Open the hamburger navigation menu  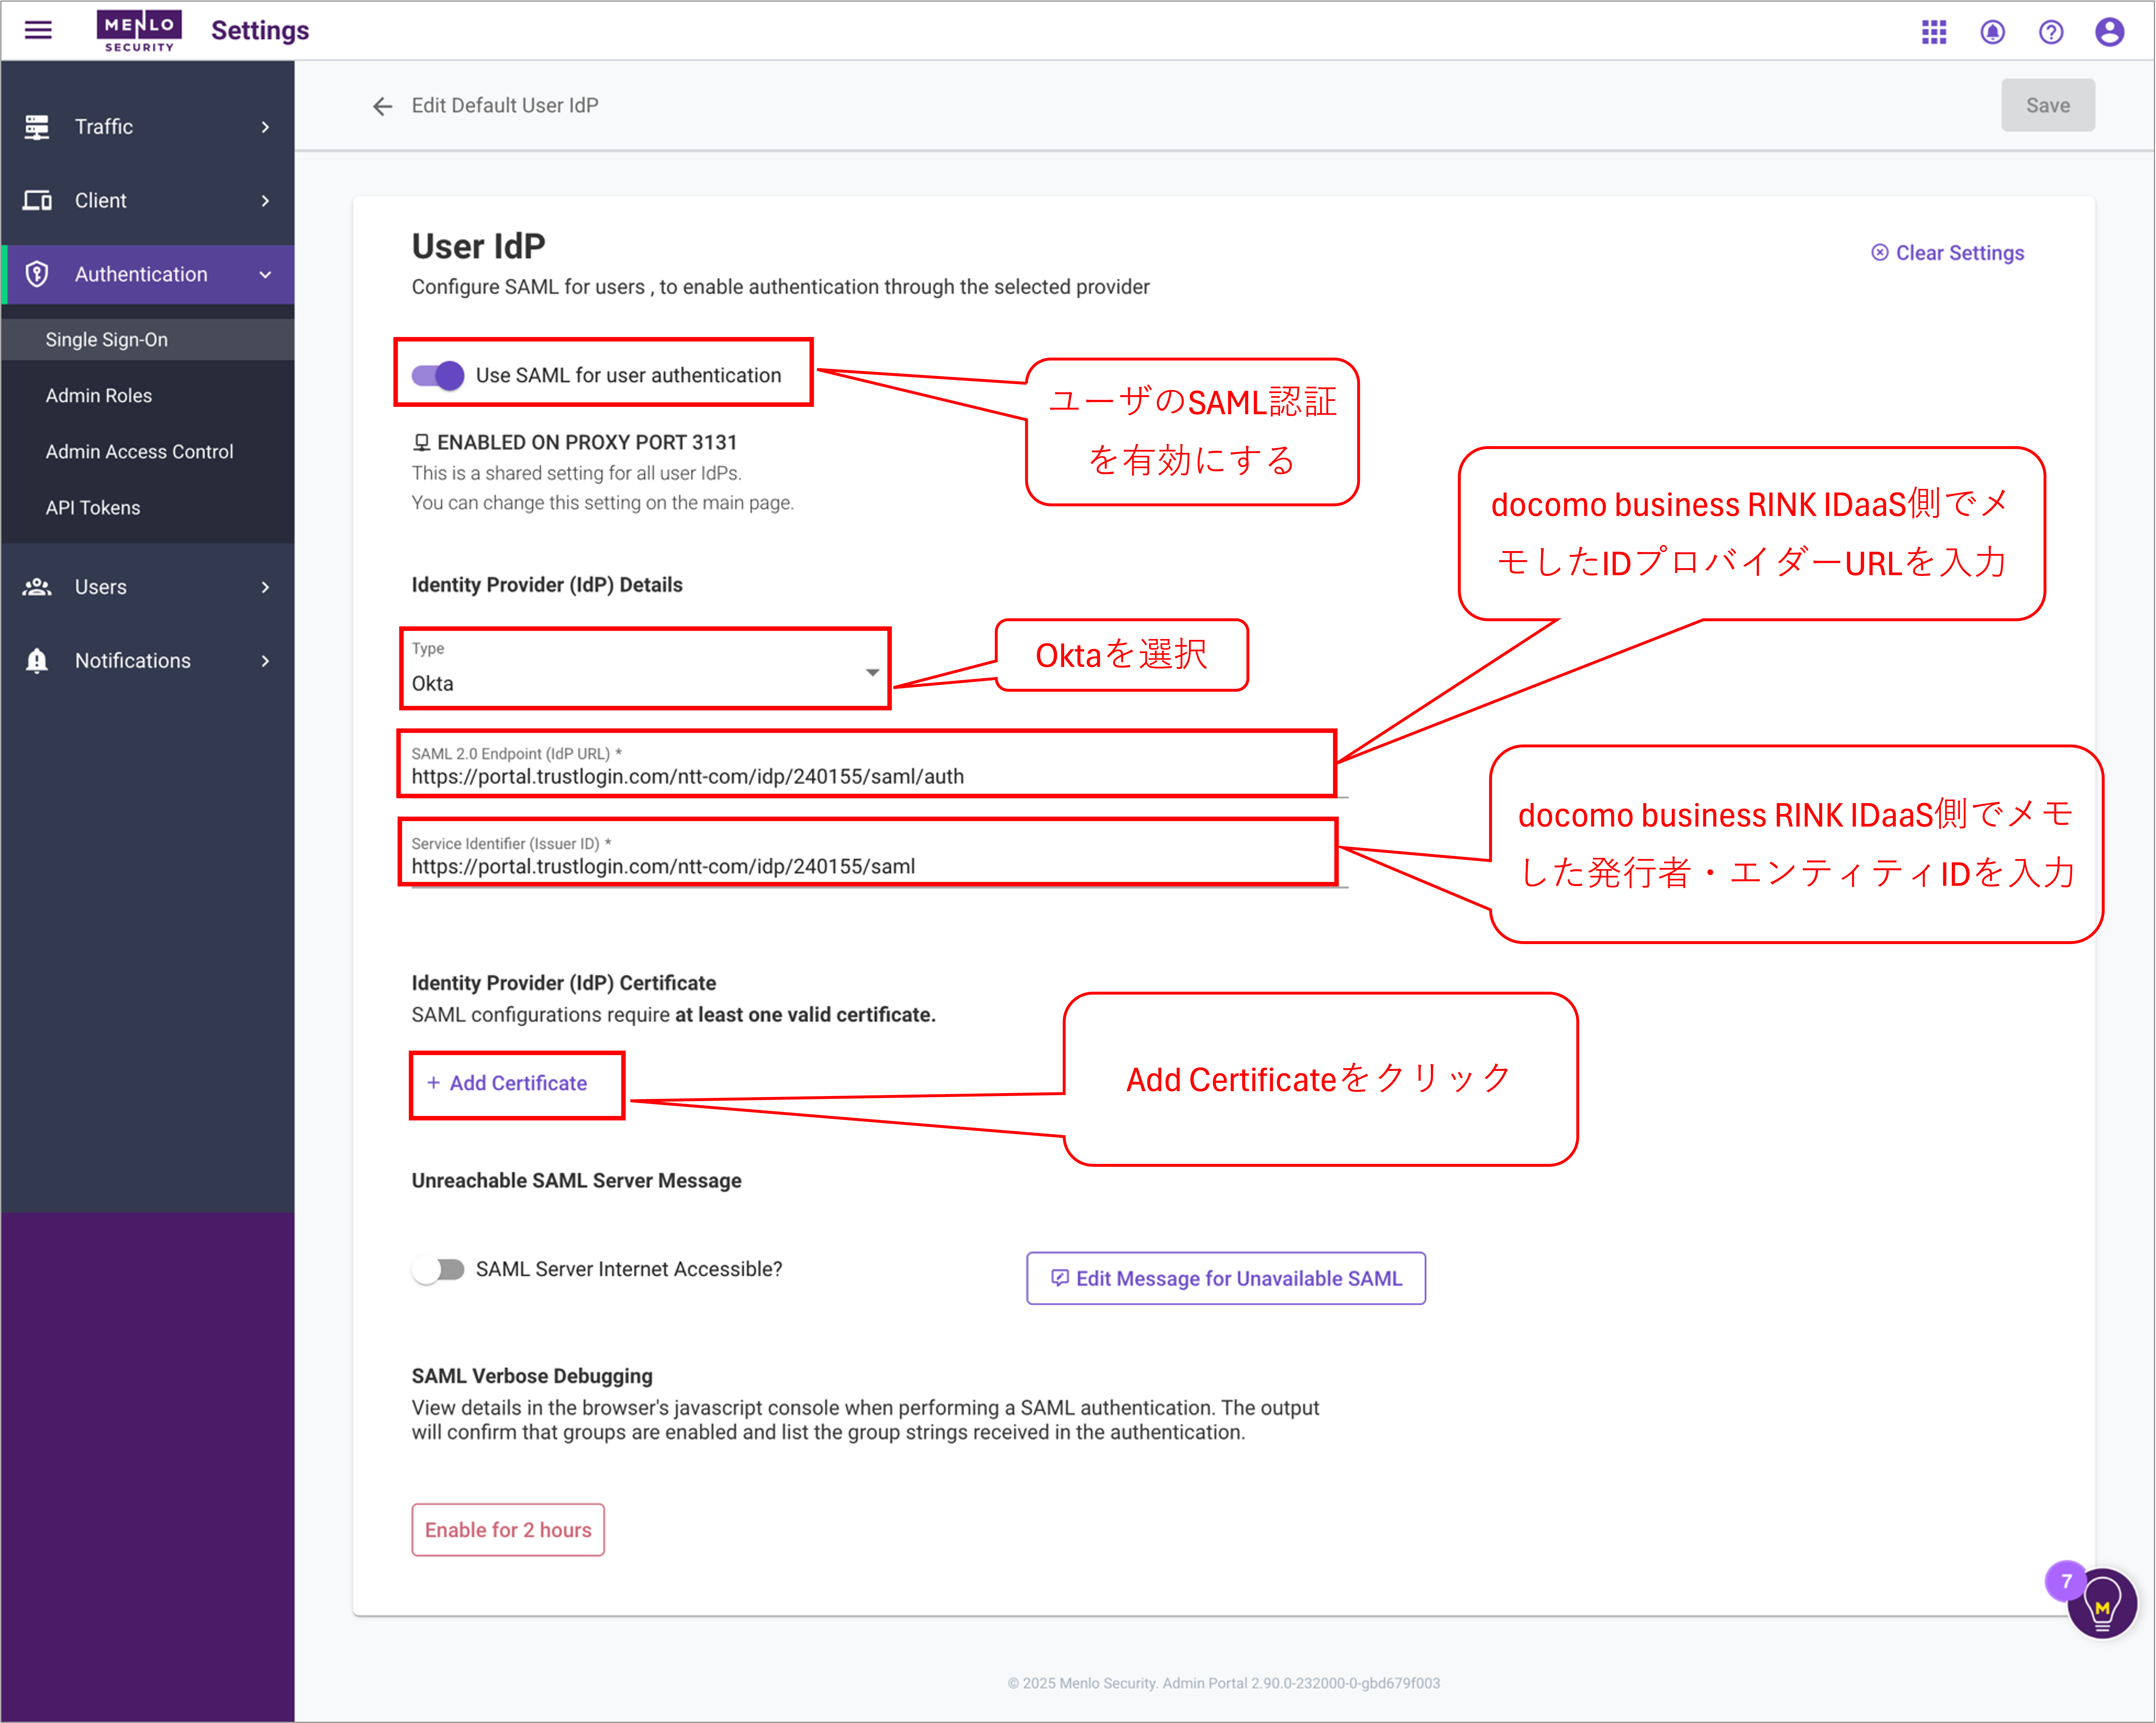point(38,30)
